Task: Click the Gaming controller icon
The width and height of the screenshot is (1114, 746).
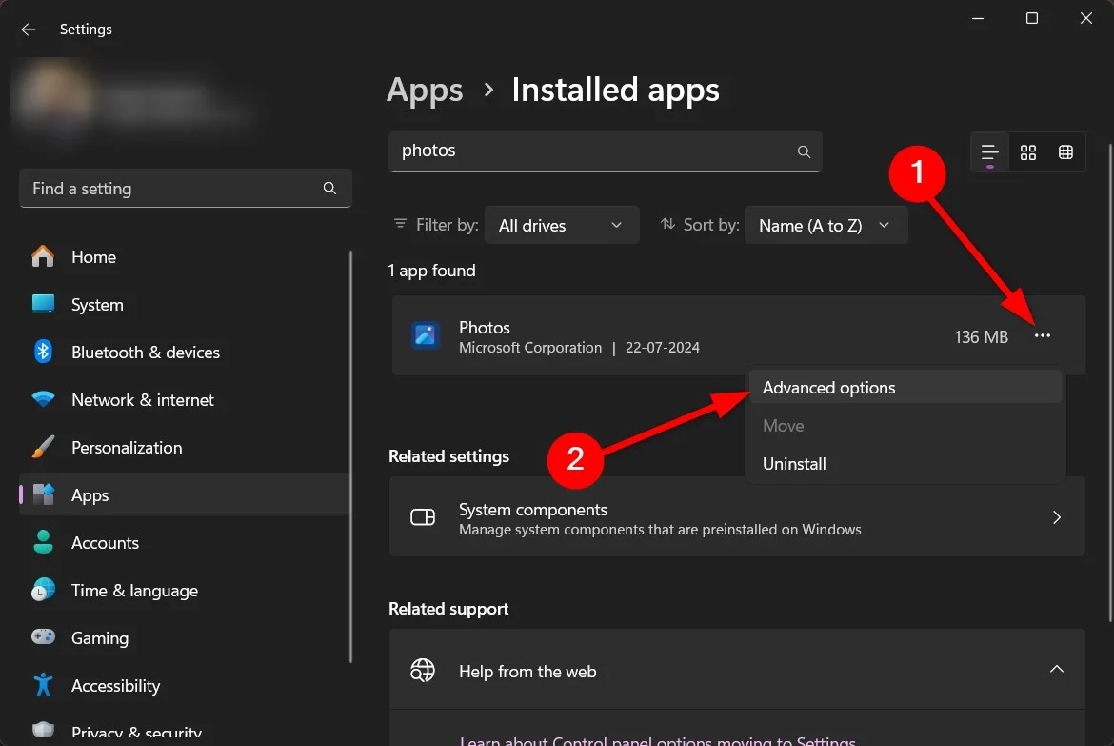Action: [43, 636]
